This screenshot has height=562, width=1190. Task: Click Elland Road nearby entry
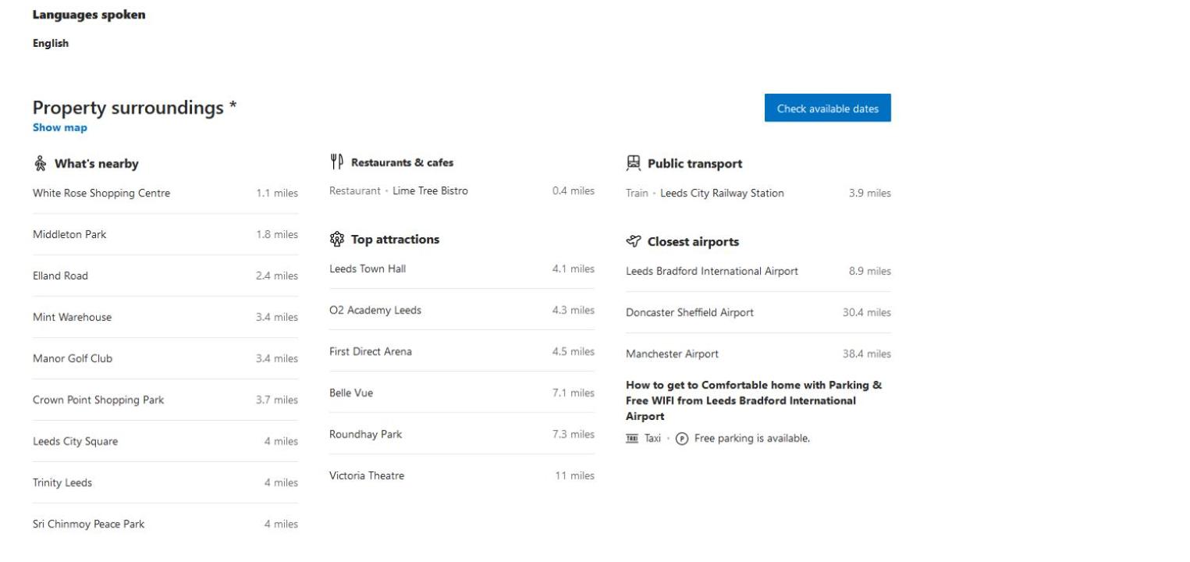[x=165, y=276]
